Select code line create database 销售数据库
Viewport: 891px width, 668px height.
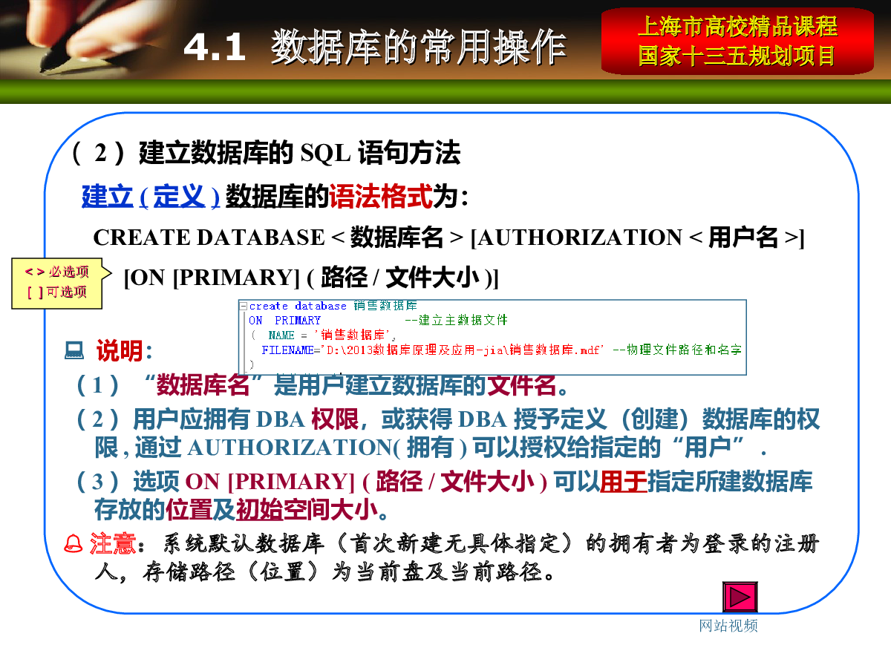point(333,306)
